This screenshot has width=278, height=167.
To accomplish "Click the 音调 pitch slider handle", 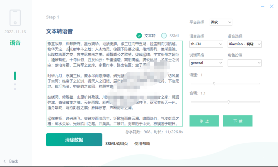I will (x=228, y=102).
